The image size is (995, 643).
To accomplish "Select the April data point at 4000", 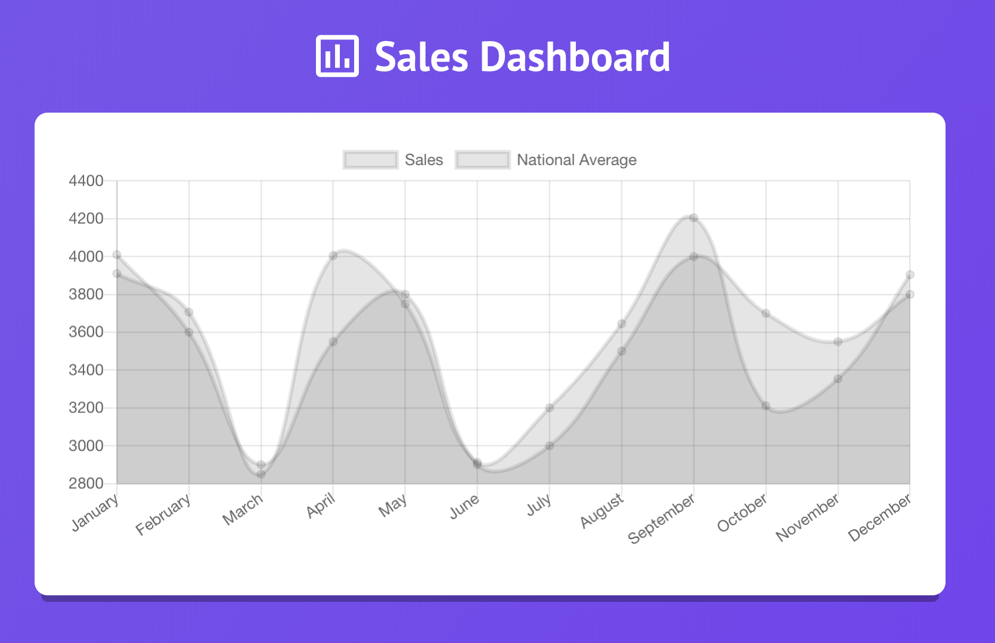I will [333, 256].
